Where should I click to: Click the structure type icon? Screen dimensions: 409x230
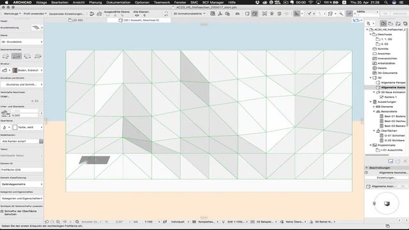point(4,70)
